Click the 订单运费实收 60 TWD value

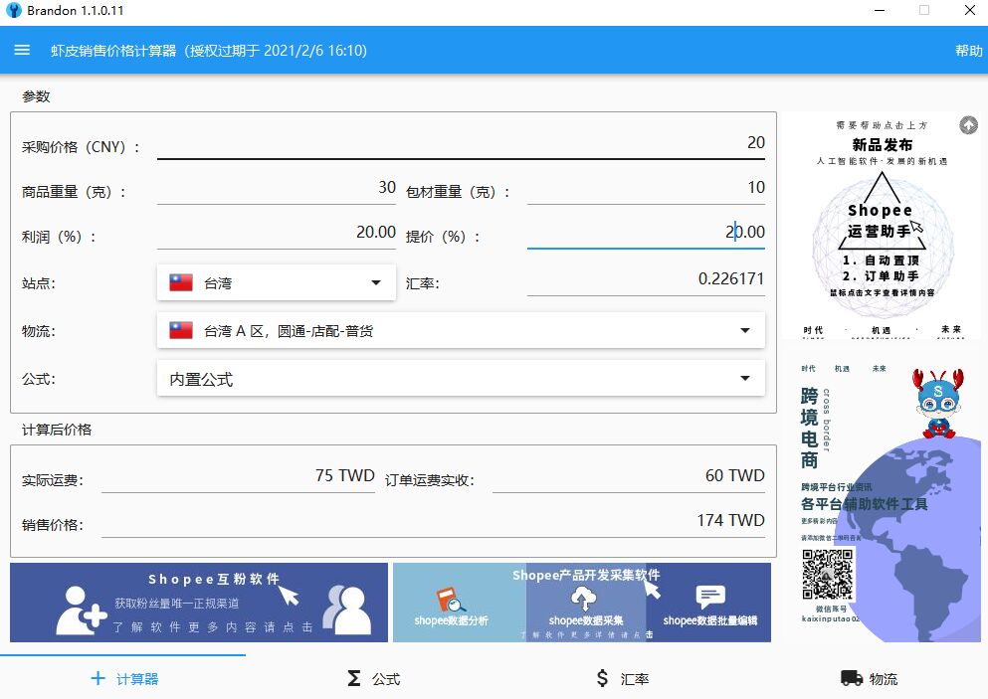(x=734, y=475)
